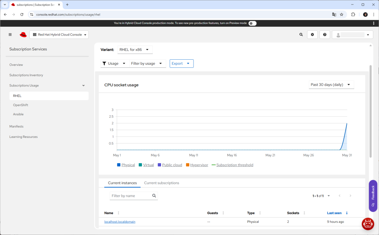Open the hamburger navigation menu
Screen dimensions: 379x235
pos(10,34)
